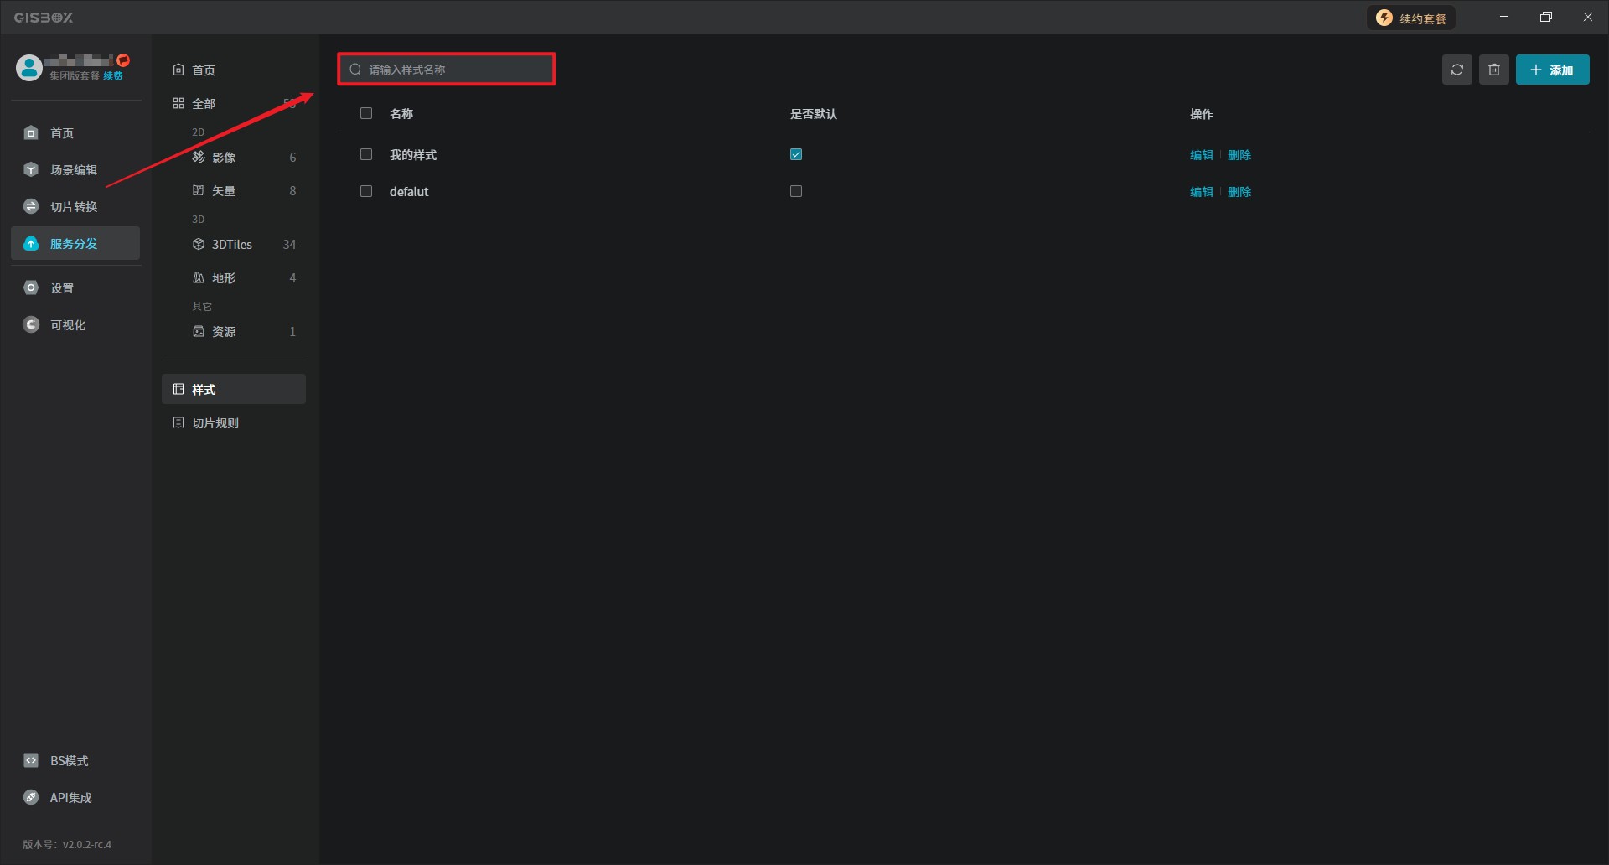Viewport: 1609px width, 865px height.
Task: Open the 场景编辑 scene editor section
Action: pyautogui.click(x=74, y=170)
